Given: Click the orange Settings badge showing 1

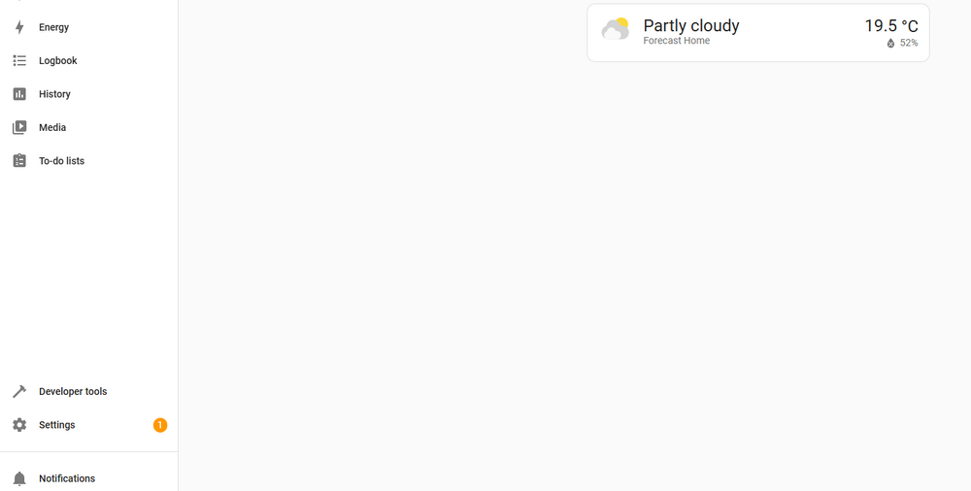Looking at the screenshot, I should [160, 425].
